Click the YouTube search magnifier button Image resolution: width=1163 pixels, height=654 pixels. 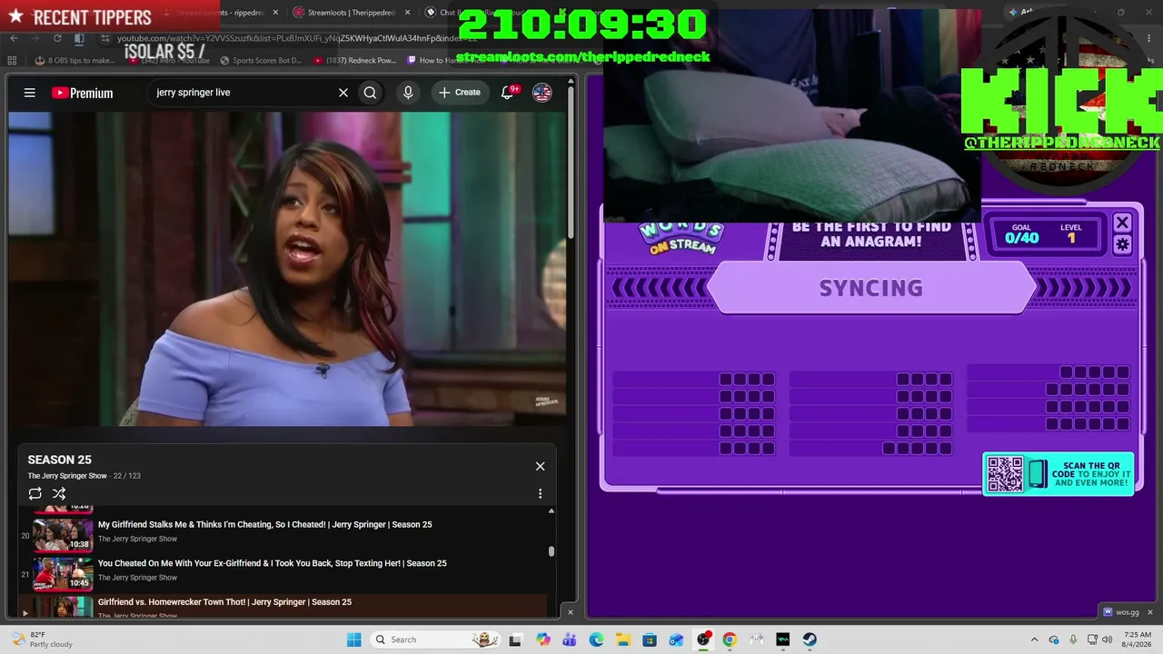pyautogui.click(x=370, y=93)
